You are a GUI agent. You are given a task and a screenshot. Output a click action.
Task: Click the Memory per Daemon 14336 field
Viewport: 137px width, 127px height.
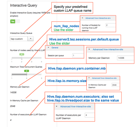coord(125,58)
